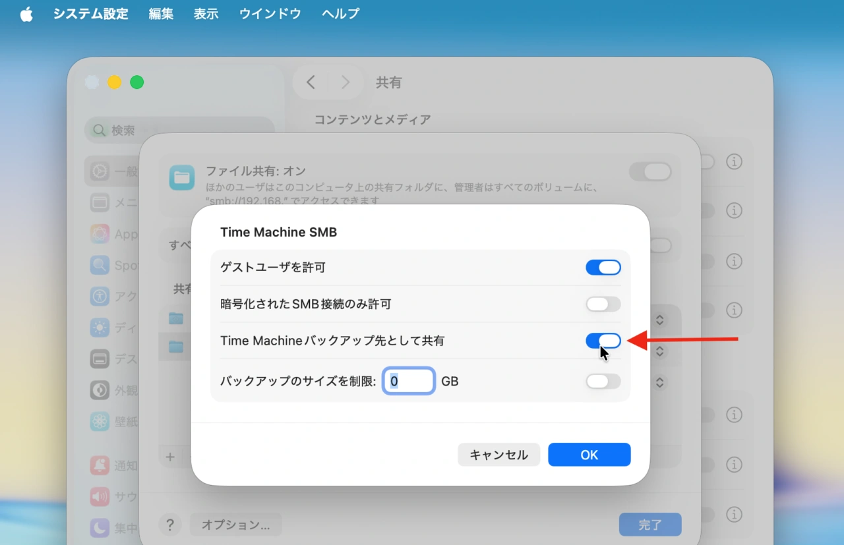Click the back navigation chevron in the header
This screenshot has height=545, width=844.
311,82
